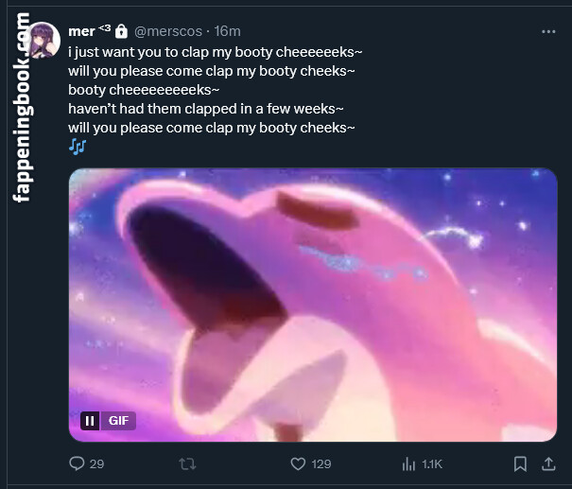Open the tweet via 16m timestamp
This screenshot has height=489, width=572.
229,31
